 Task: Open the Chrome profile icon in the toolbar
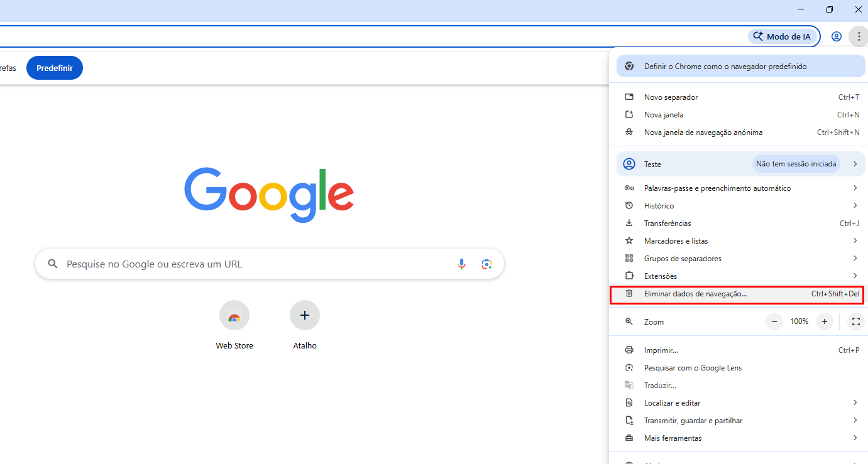pos(836,36)
